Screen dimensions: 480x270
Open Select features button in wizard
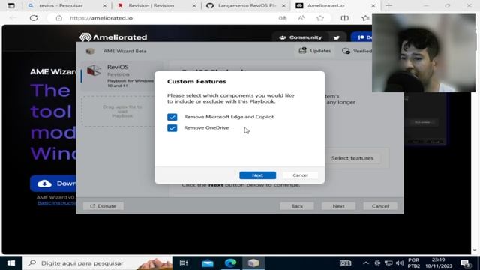352,158
